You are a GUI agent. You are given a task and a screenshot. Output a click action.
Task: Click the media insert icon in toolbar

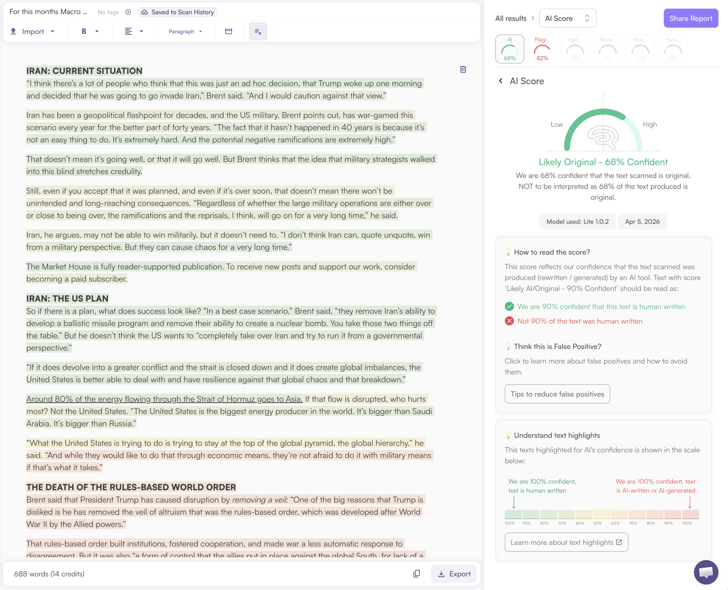pyautogui.click(x=228, y=31)
